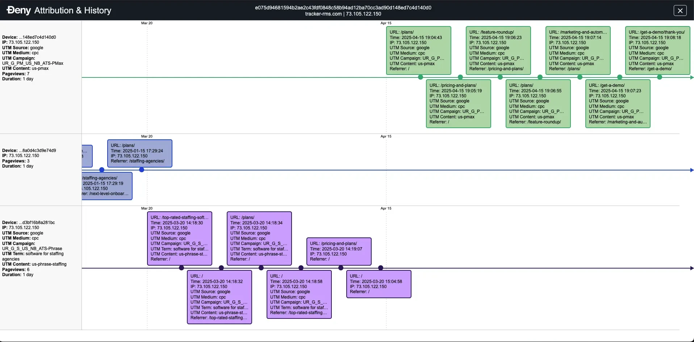Open the purple / card at 14:18:58
This screenshot has height=342, width=694.
299,295
